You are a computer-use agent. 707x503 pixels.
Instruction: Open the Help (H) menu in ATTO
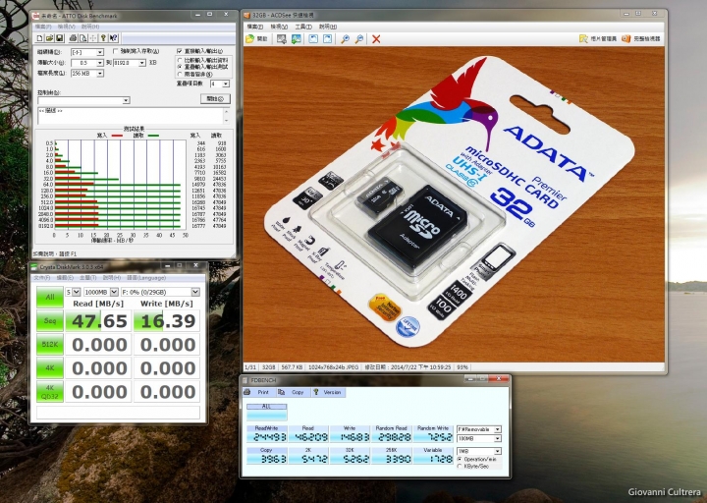click(90, 27)
